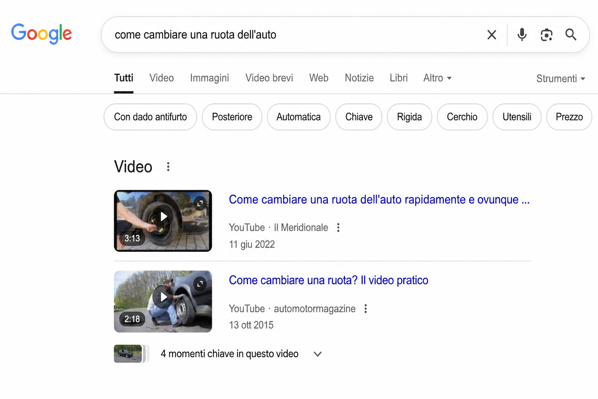
Task: Switch to the Immagini tab
Action: tap(209, 78)
